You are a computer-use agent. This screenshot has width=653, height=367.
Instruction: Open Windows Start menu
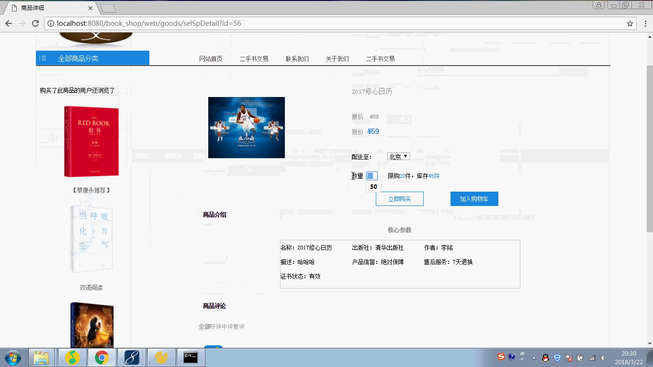point(12,357)
